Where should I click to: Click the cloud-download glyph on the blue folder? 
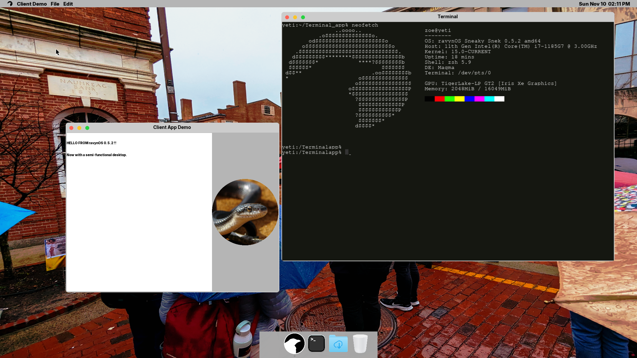(338, 345)
